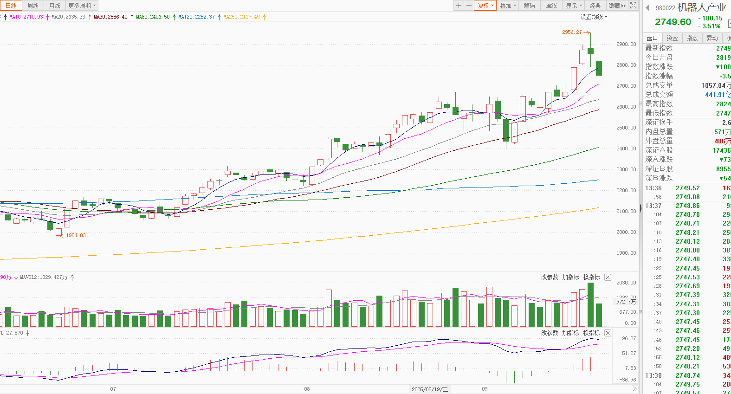Click the MA10:2710.93 label

tap(26, 17)
